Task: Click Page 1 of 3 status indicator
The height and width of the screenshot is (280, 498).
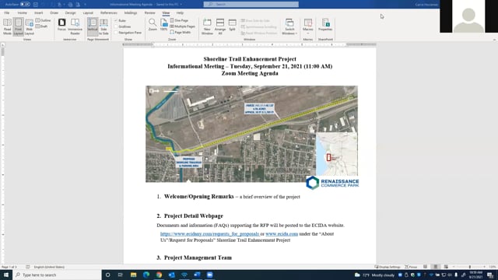Action: [x=9, y=267]
